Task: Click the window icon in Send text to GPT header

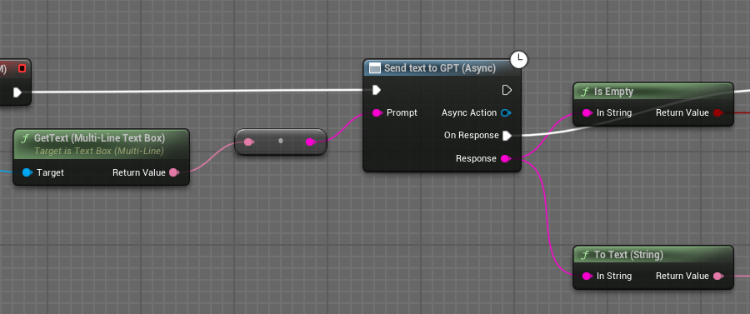Action: point(376,68)
